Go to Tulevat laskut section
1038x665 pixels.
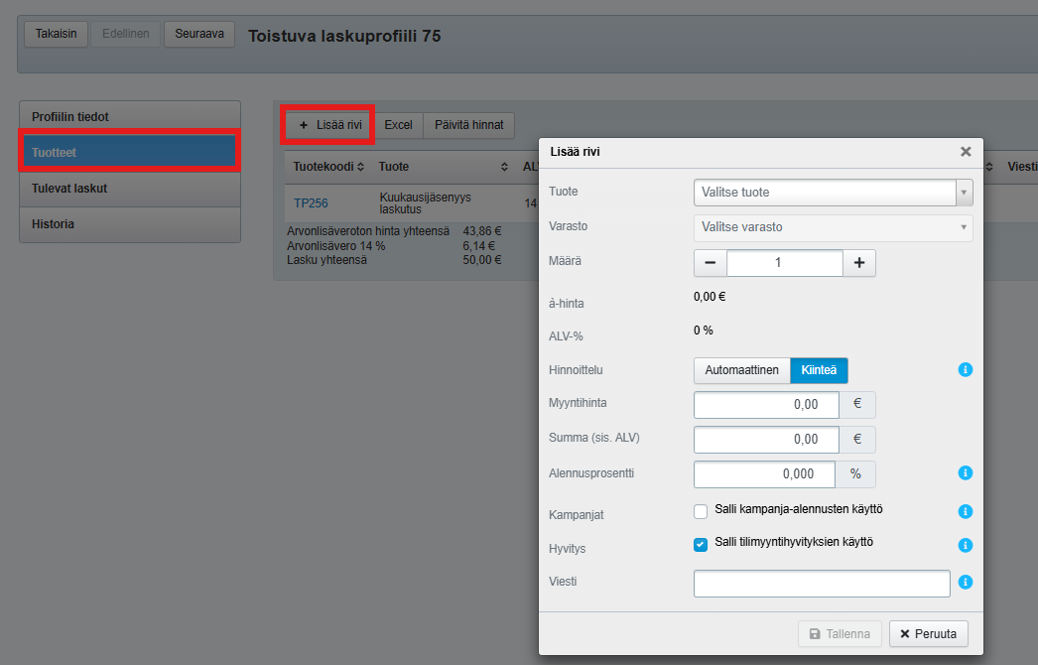pyautogui.click(x=130, y=189)
